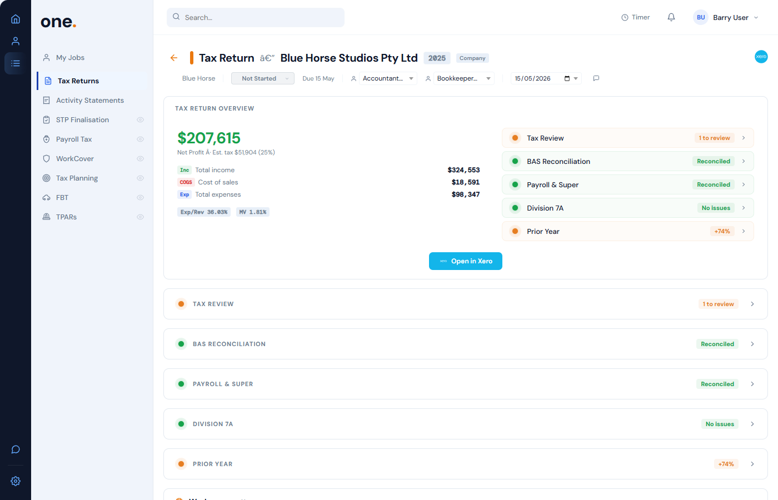The image size is (778, 500).
Task: Click the WorkCover shield icon
Action: pyautogui.click(x=47, y=158)
